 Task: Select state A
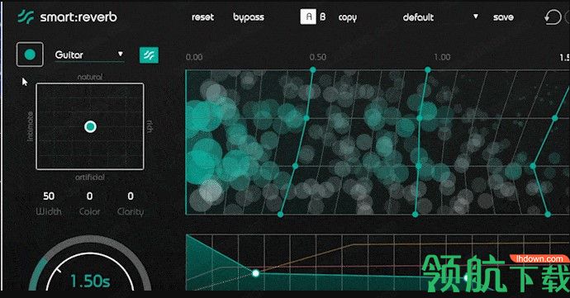click(x=308, y=17)
